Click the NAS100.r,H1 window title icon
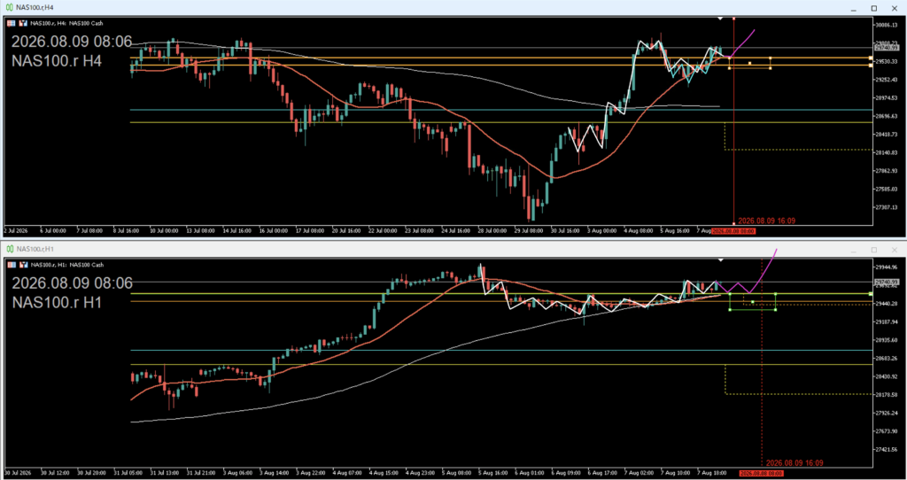This screenshot has height=480, width=907. point(9,249)
